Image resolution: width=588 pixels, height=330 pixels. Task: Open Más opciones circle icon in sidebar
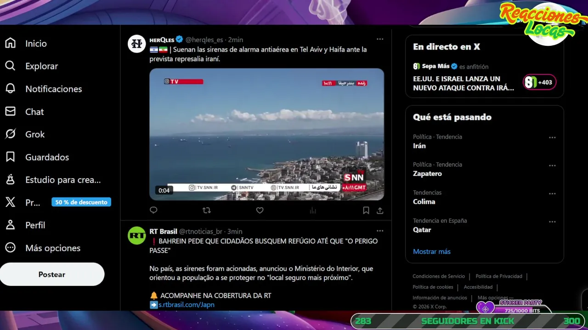(x=10, y=248)
